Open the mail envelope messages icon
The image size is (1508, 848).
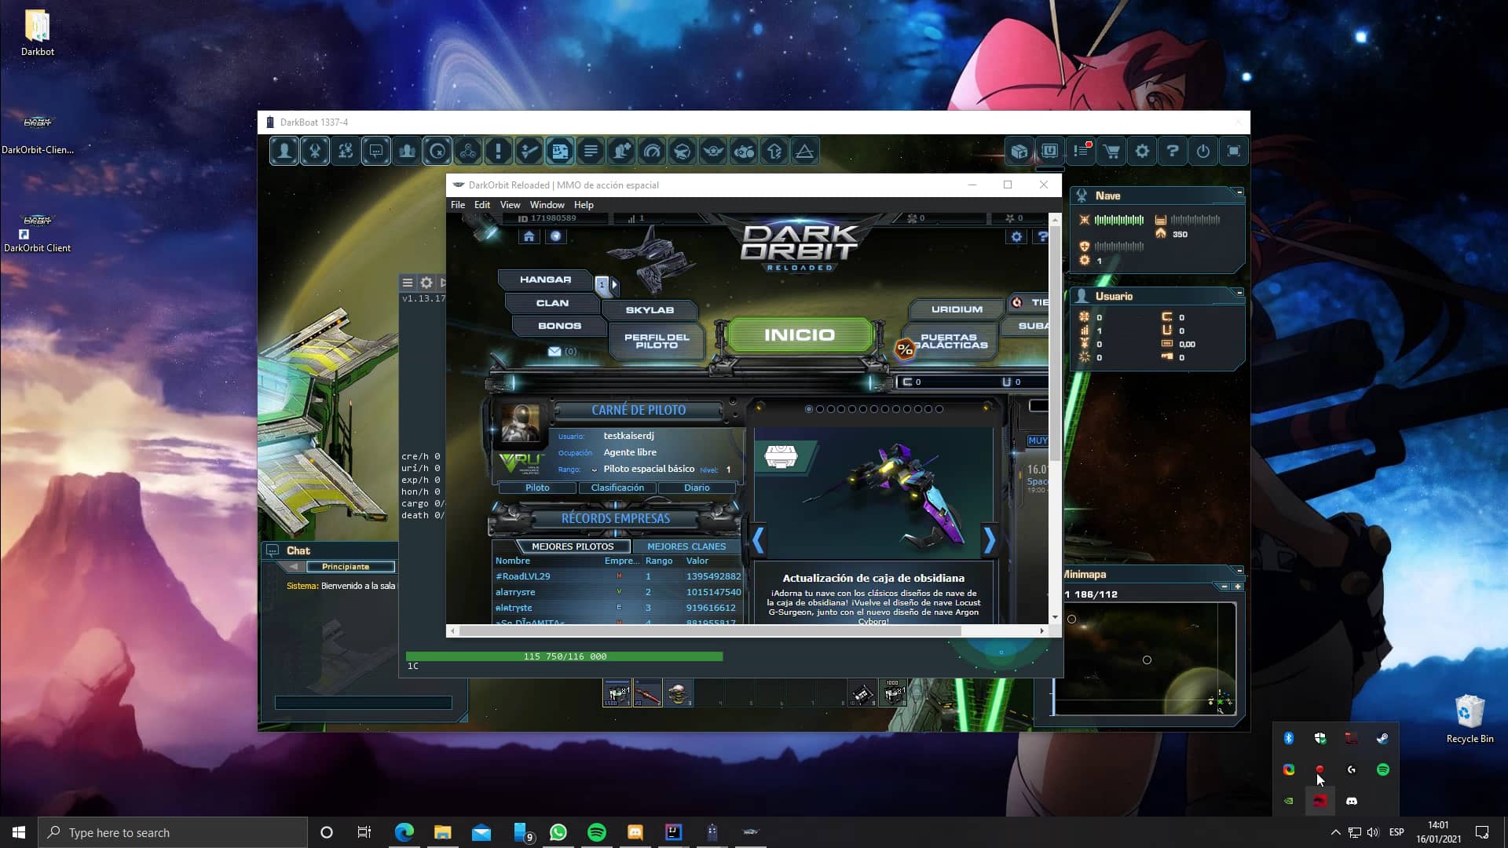point(555,352)
